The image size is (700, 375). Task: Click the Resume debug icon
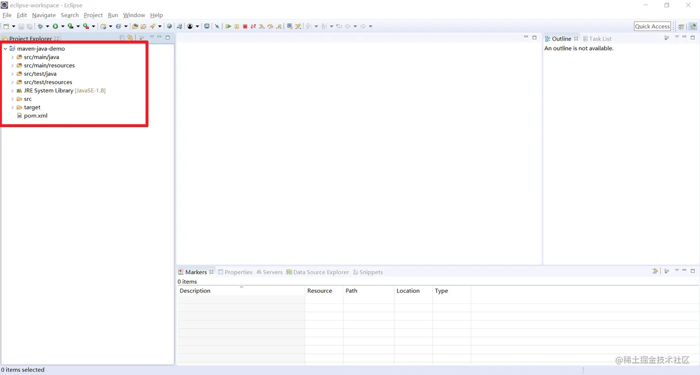click(228, 26)
